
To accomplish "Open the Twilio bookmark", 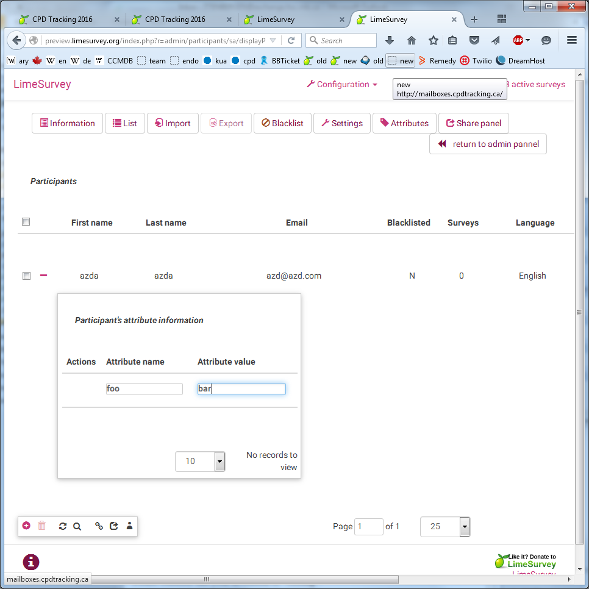I will point(476,61).
